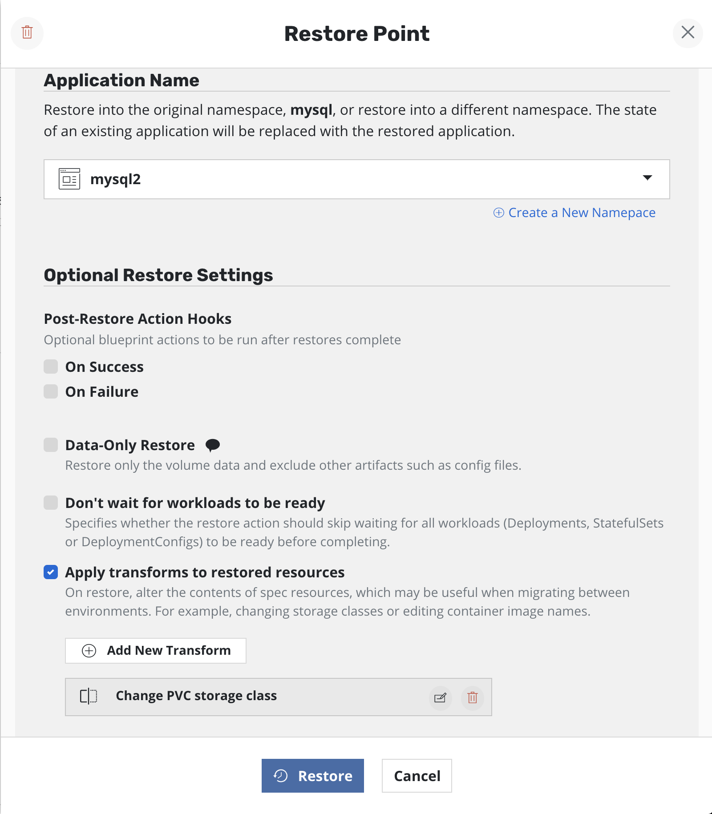The width and height of the screenshot is (712, 814).
Task: Click the Cancel button
Action: (417, 776)
